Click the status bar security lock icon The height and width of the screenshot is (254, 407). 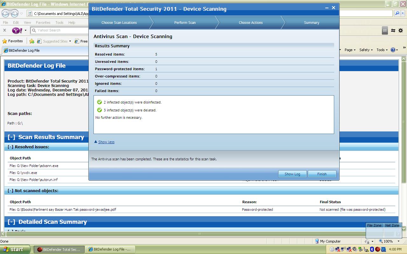(x=367, y=241)
